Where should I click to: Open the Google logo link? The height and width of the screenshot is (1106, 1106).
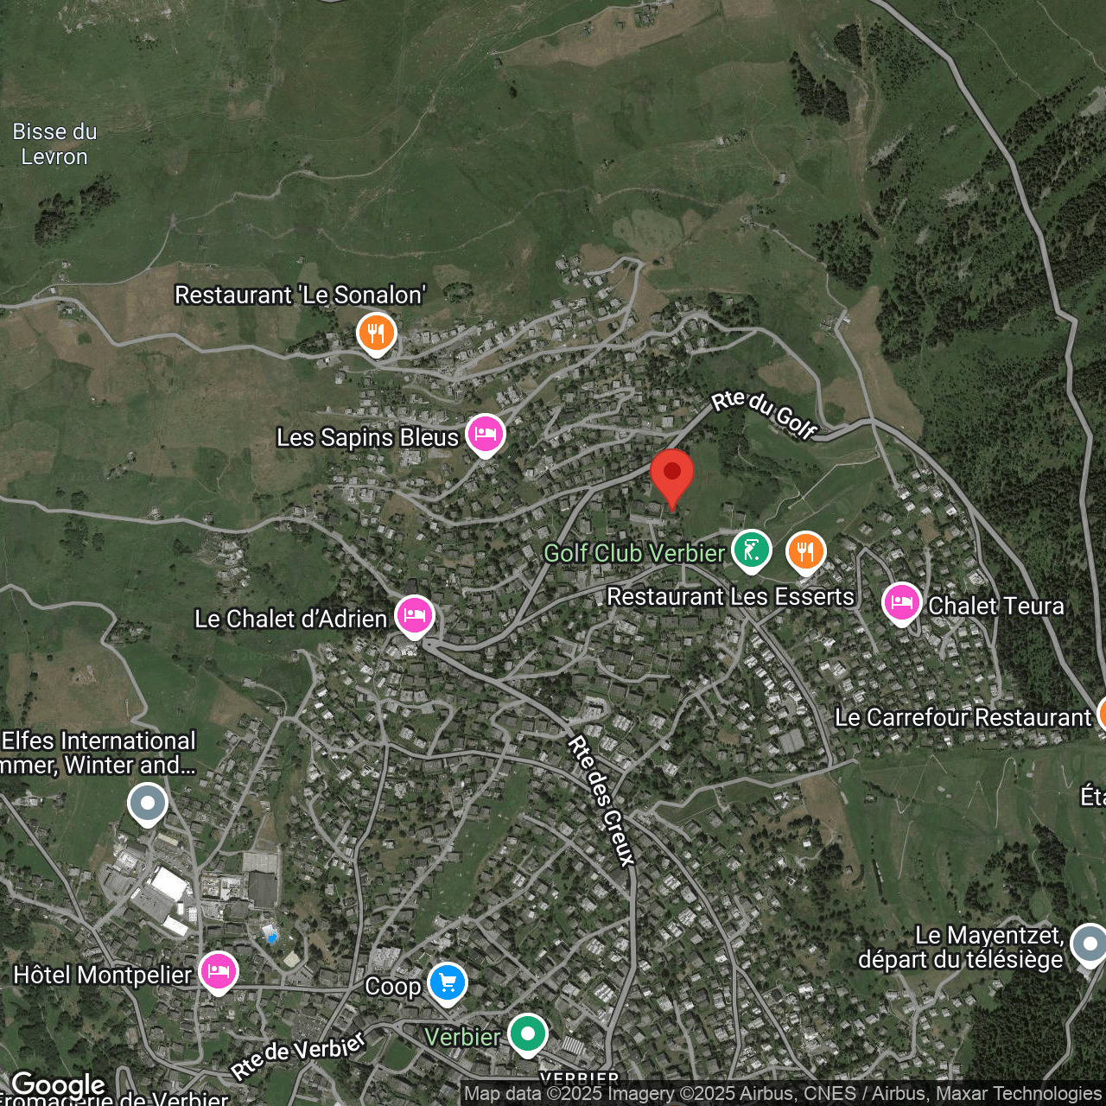[58, 1084]
